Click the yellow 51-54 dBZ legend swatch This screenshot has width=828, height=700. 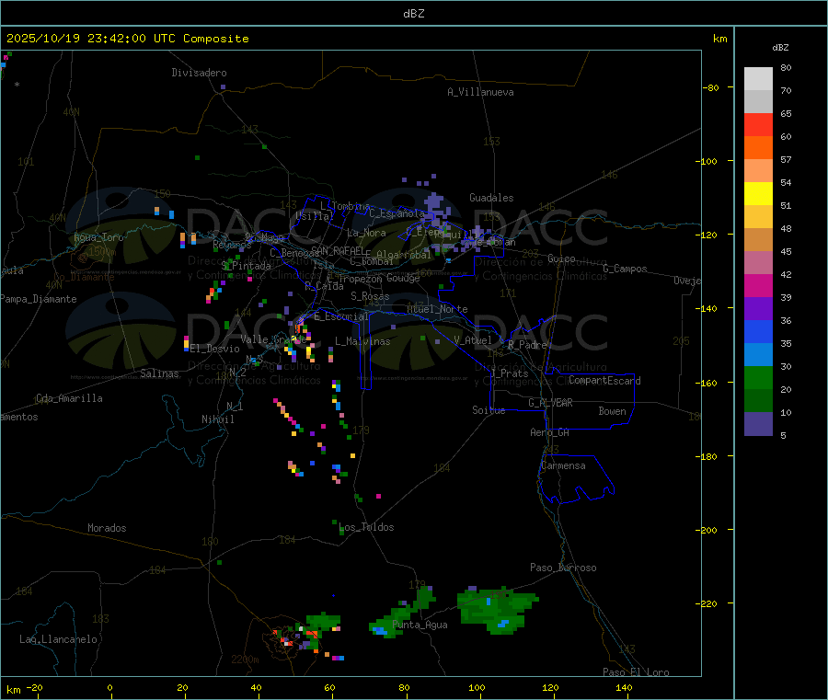758,194
